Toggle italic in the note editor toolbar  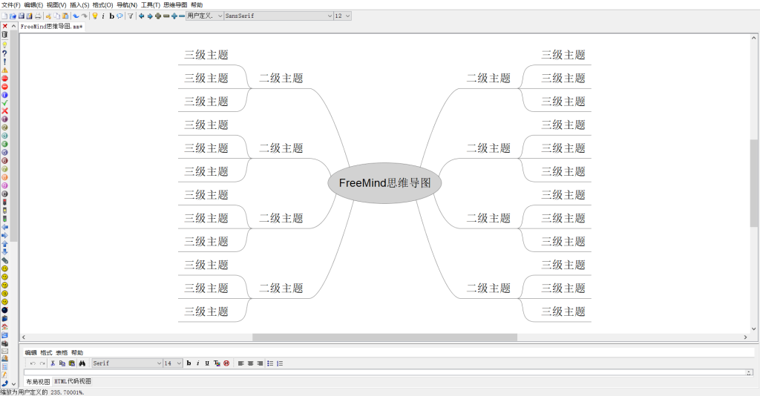point(197,363)
